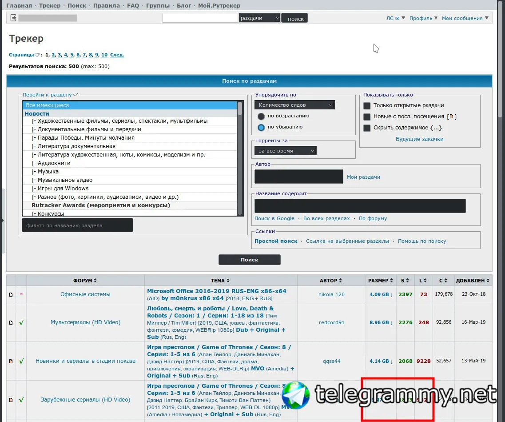The height and width of the screenshot is (422, 505).
Task: Expand Страницы page selector arrow
Action: (x=37, y=55)
